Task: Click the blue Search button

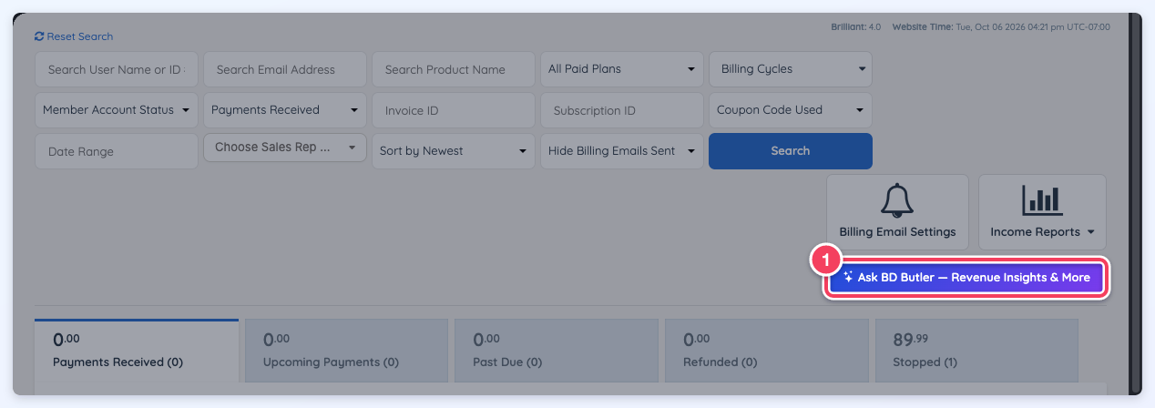Action: (x=791, y=151)
